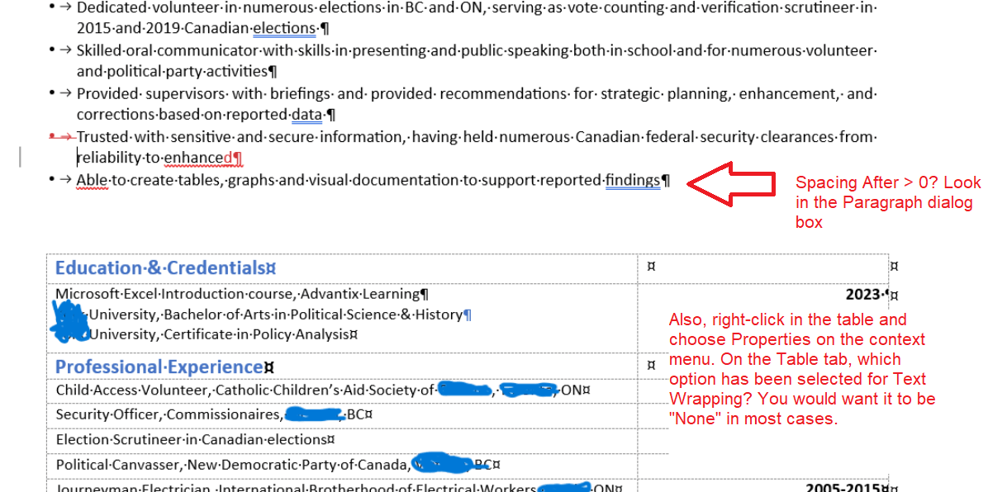Click the "Education & Credentials" heading cell
The image size is (1007, 492).
pos(342,268)
